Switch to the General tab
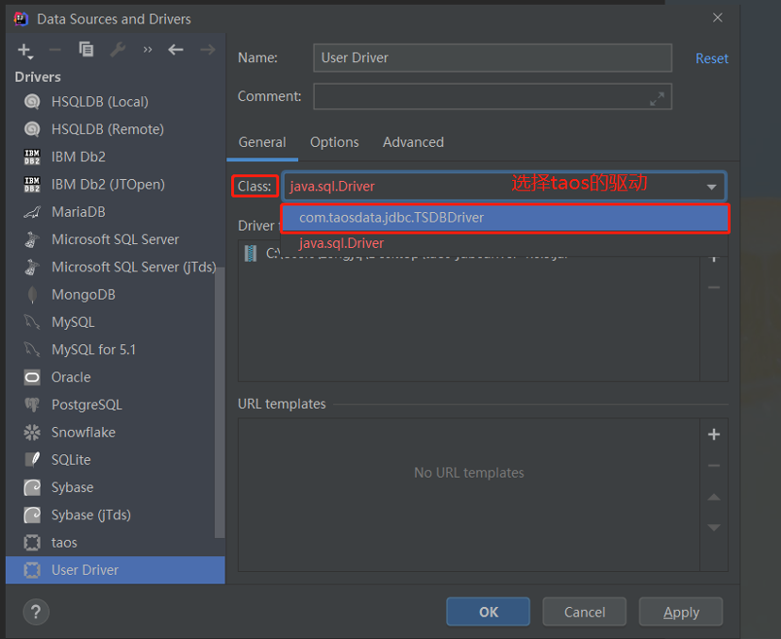The image size is (781, 639). (262, 142)
